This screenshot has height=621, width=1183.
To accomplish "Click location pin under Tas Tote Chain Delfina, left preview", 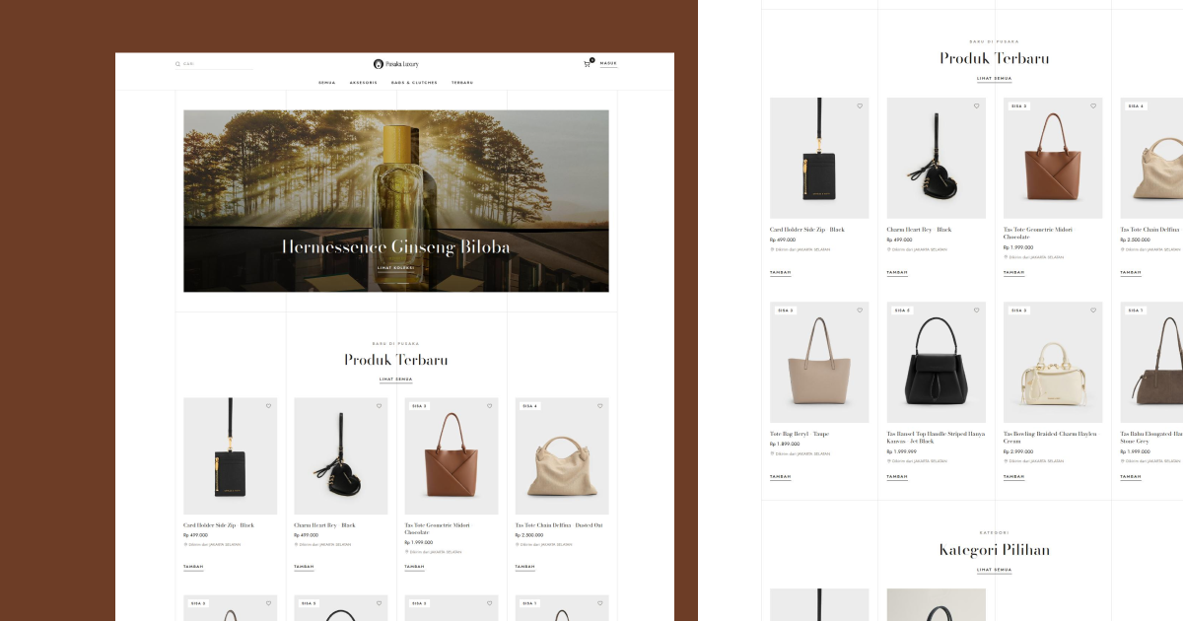I will (517, 544).
